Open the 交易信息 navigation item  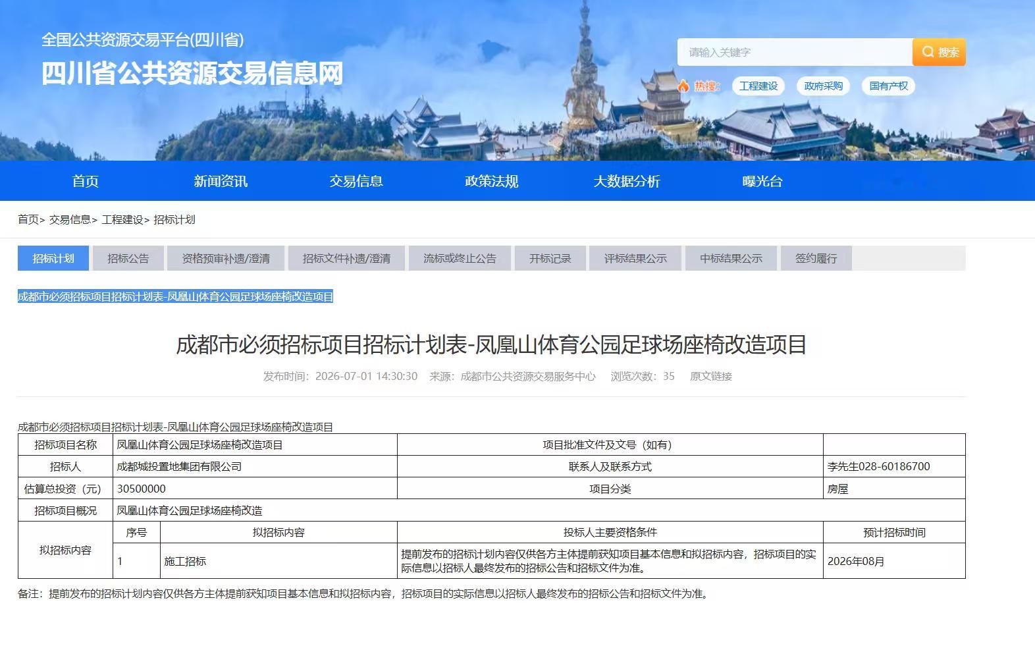(356, 181)
